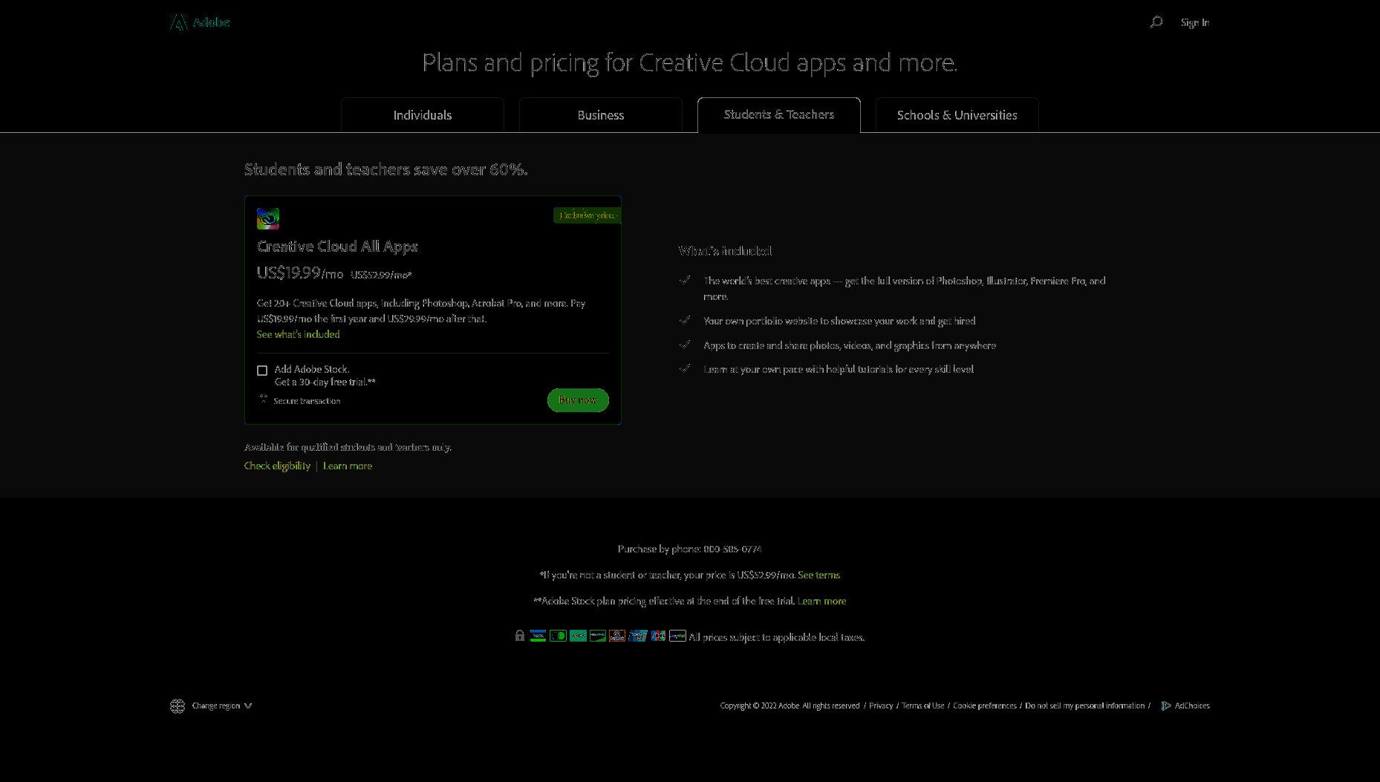Viewport: 1380px width, 782px height.
Task: Expand the Change region chevron
Action: (x=248, y=706)
